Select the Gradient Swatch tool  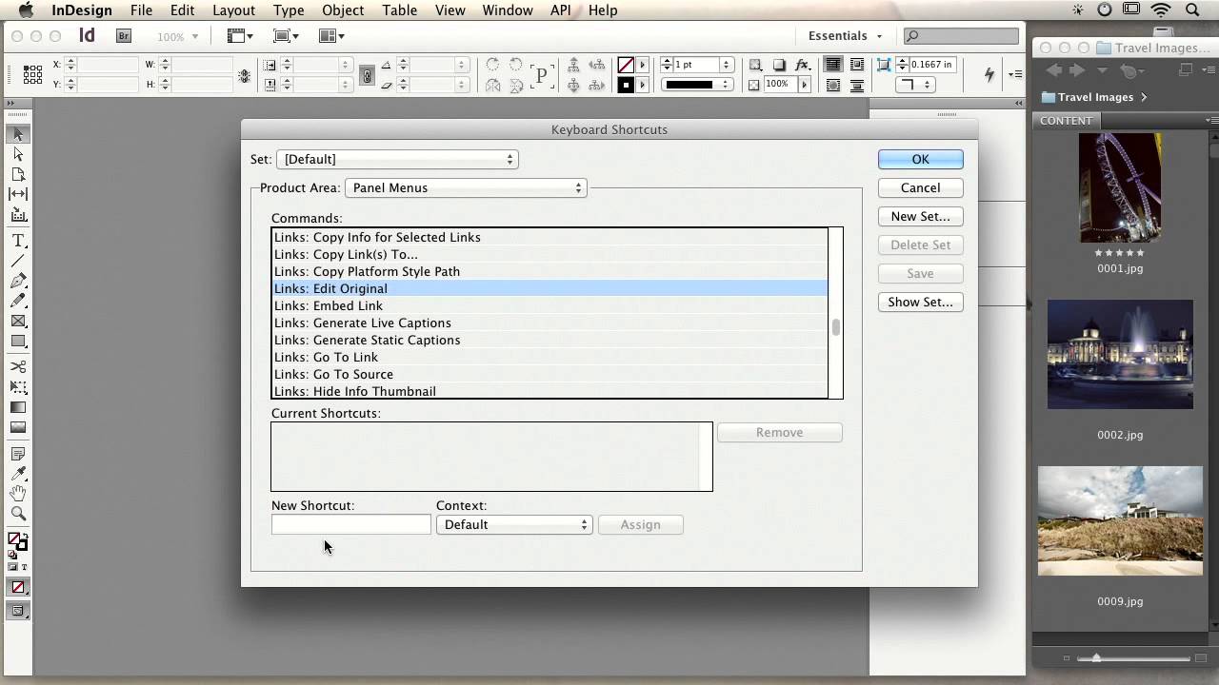[x=18, y=407]
